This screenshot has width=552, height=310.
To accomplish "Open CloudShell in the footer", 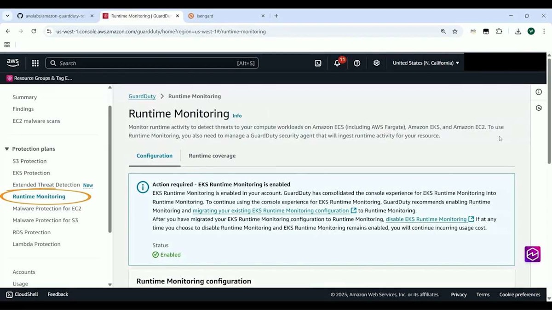I will tap(22, 294).
